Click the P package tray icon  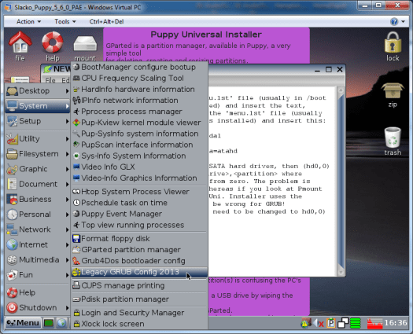point(331,323)
